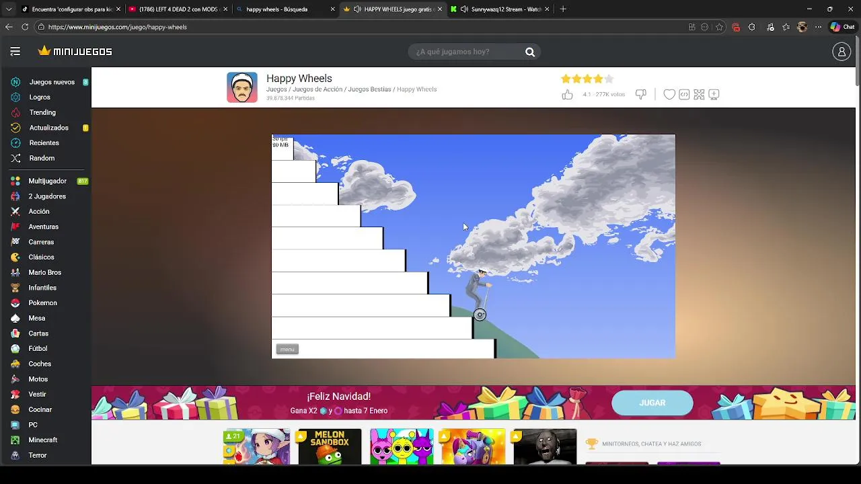Open the Minecraft category
Screen dimensions: 861x484
click(x=42, y=440)
